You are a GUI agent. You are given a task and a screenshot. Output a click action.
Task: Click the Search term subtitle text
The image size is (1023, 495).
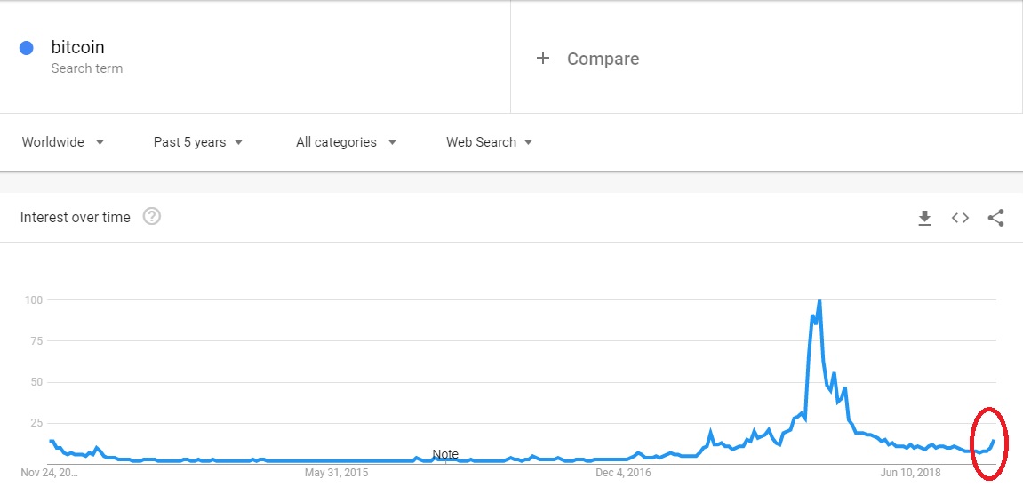point(87,68)
